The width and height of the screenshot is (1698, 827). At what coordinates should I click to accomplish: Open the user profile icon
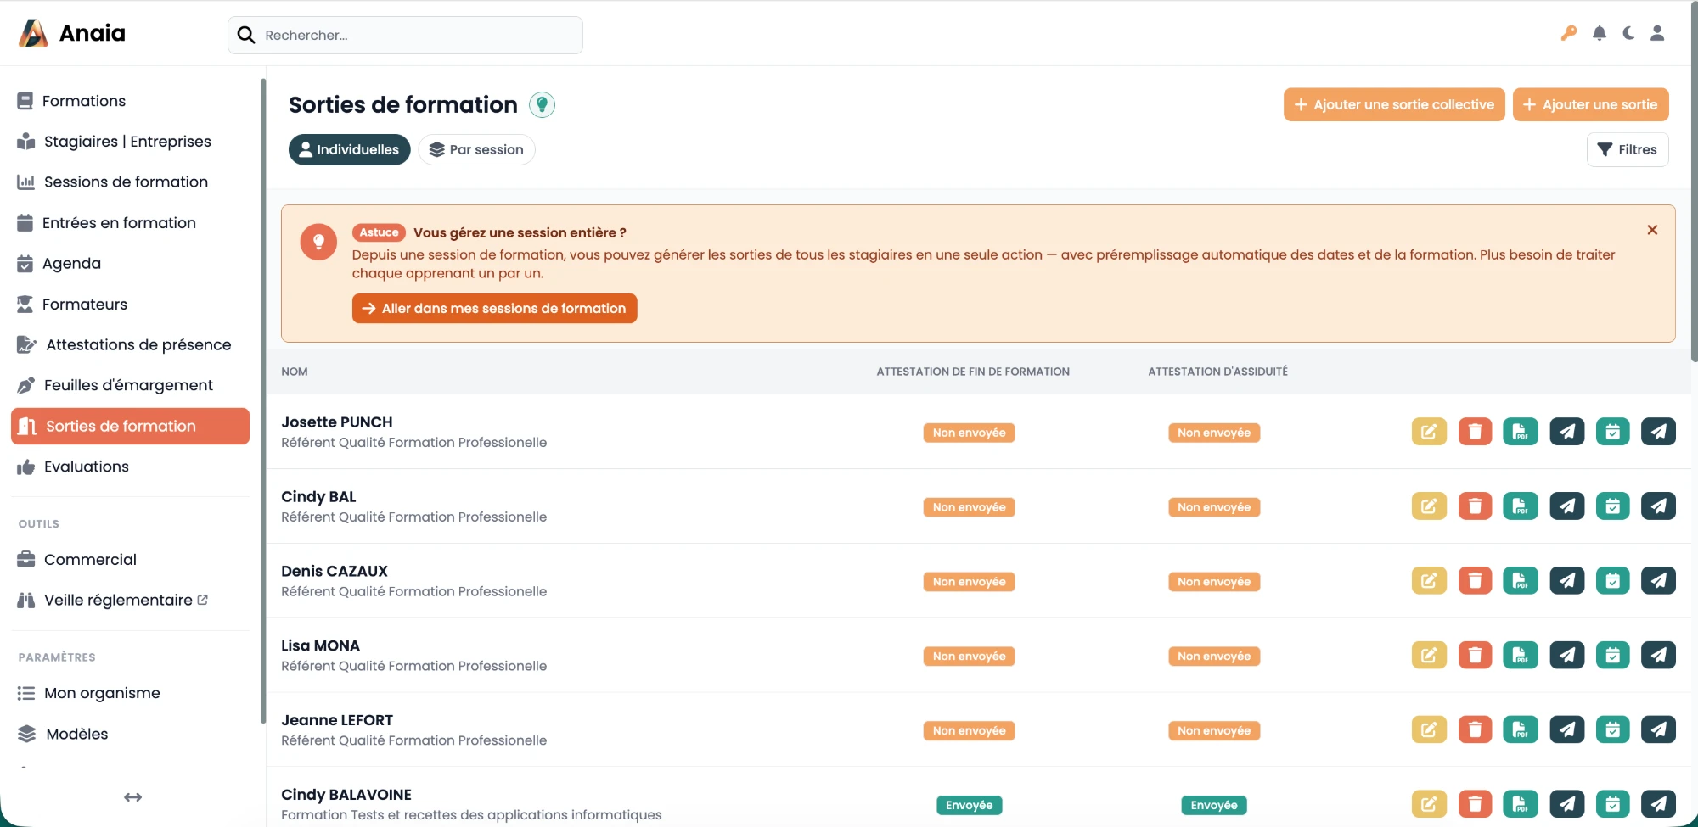[1657, 33]
